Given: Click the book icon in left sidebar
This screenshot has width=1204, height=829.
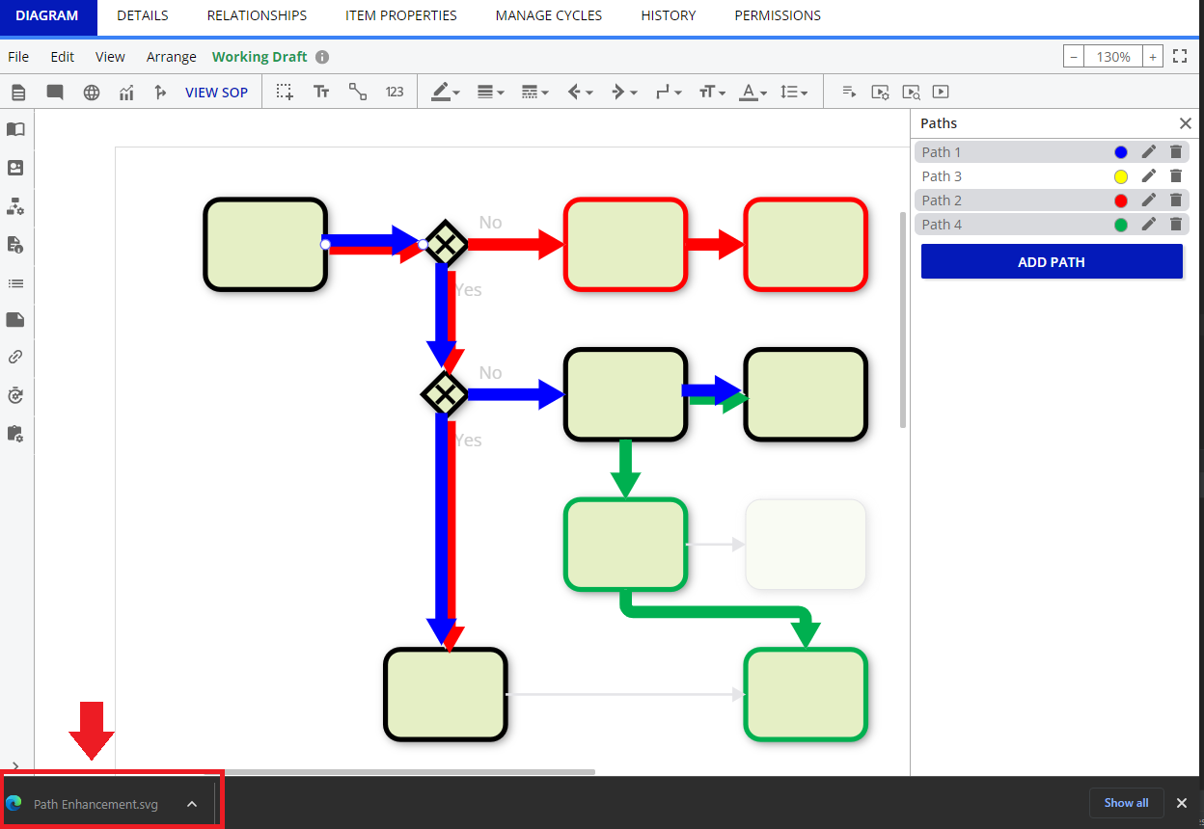Looking at the screenshot, I should pos(15,129).
